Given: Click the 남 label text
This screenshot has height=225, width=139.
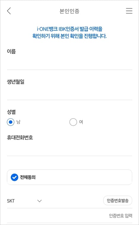Looking at the screenshot, I should pyautogui.click(x=18, y=122).
